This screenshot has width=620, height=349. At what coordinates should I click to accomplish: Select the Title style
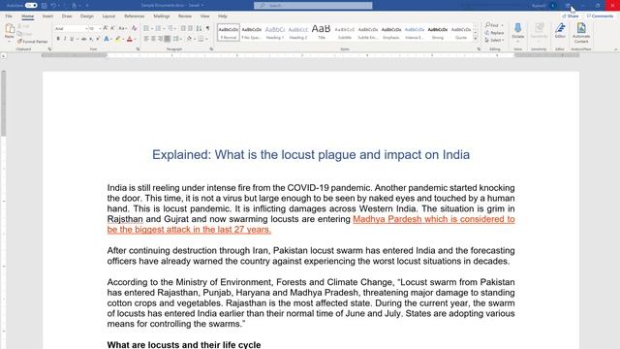(x=321, y=32)
